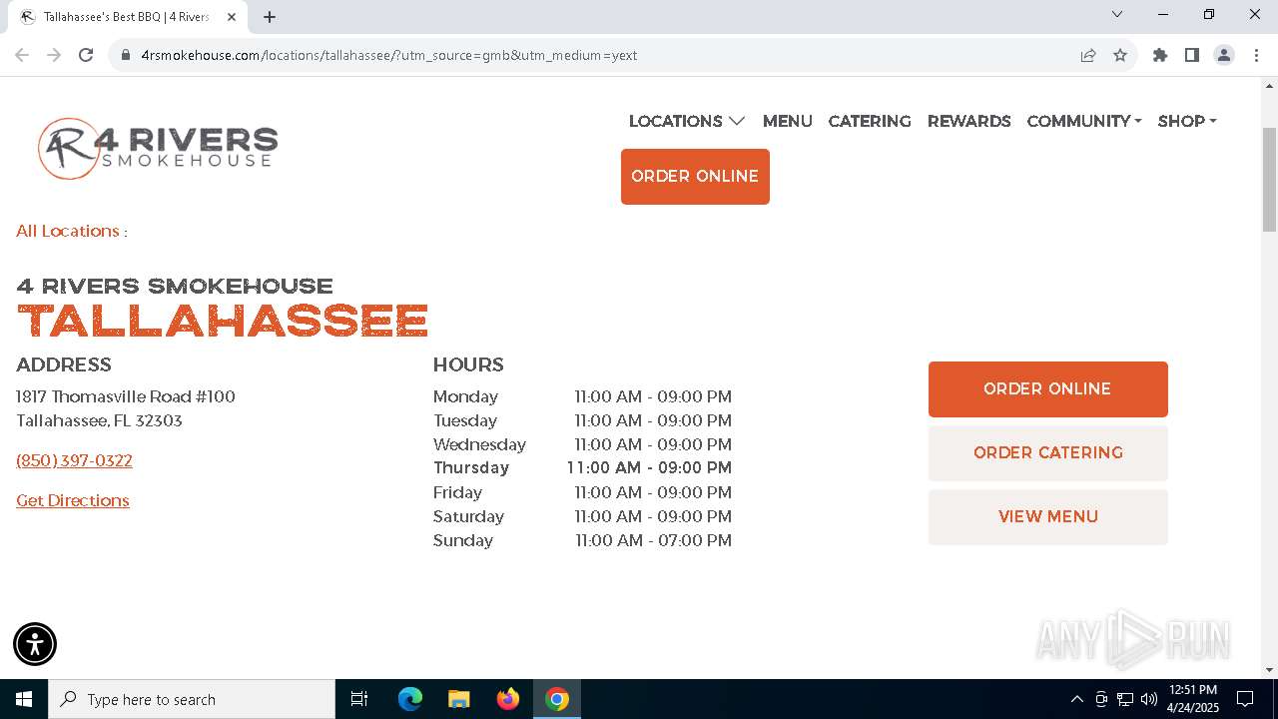Image resolution: width=1278 pixels, height=719 pixels.
Task: Click the page vertical scrollbar thumb
Action: 1269,180
